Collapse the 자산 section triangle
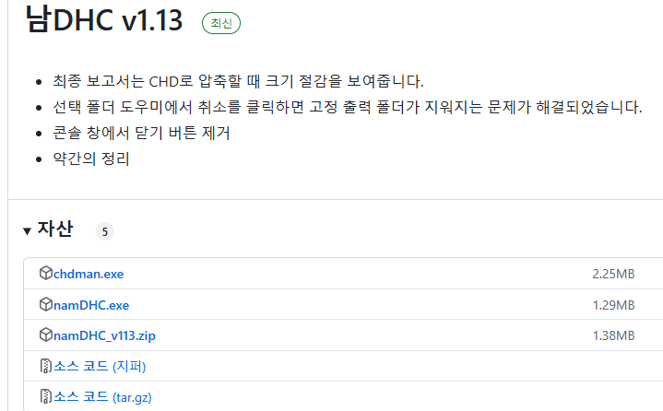 [x=27, y=230]
